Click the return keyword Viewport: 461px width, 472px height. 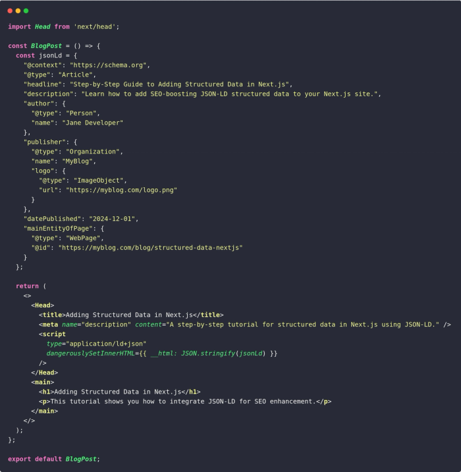pyautogui.click(x=28, y=286)
